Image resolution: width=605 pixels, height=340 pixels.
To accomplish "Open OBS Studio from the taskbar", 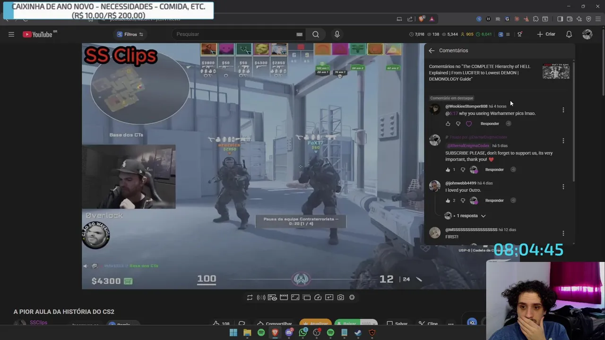I will (317, 333).
